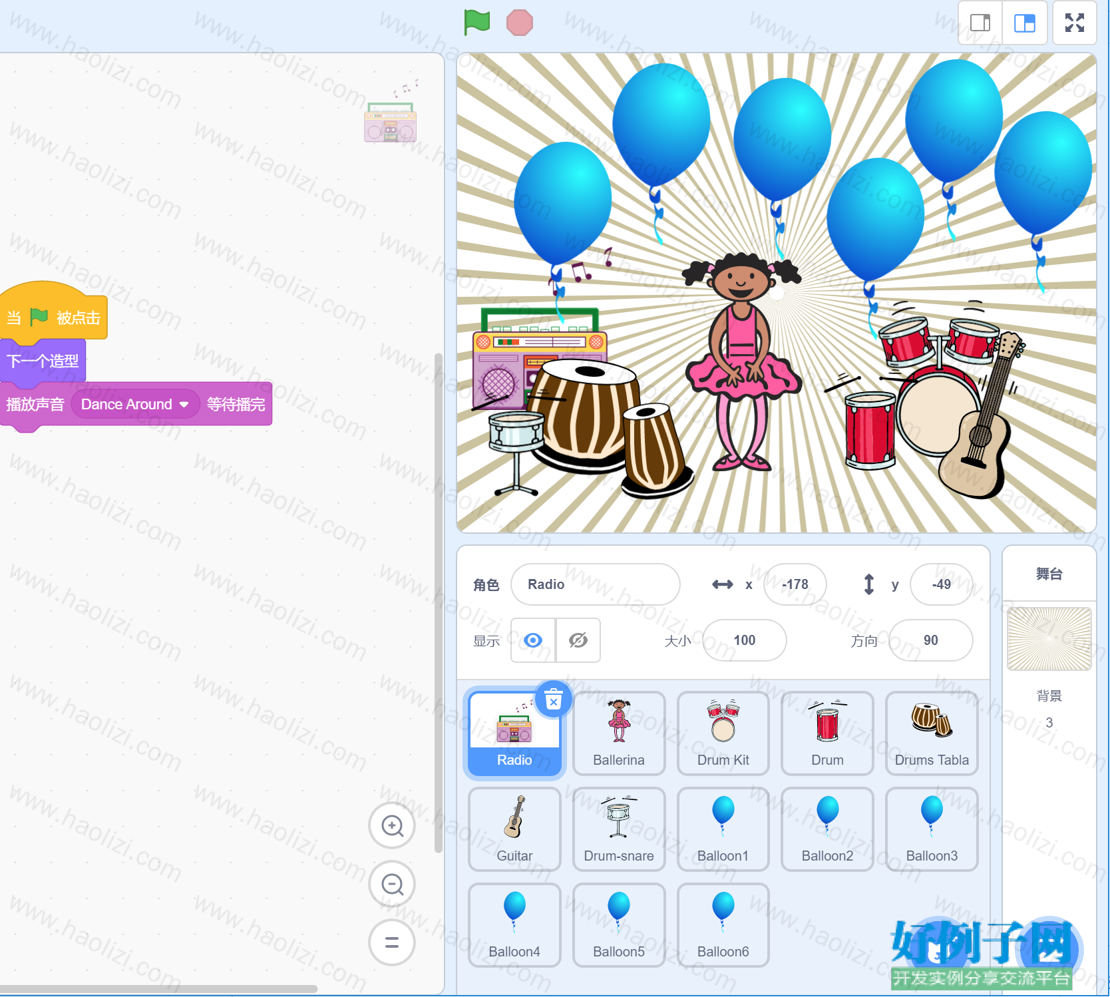Edit the direction field 90
Image resolution: width=1110 pixels, height=997 pixels.
pyautogui.click(x=931, y=640)
